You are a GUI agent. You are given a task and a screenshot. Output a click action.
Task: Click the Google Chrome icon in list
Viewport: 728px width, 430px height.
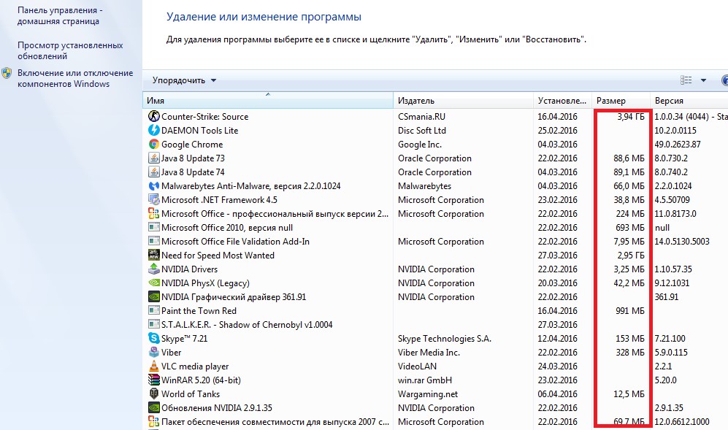[x=153, y=145]
